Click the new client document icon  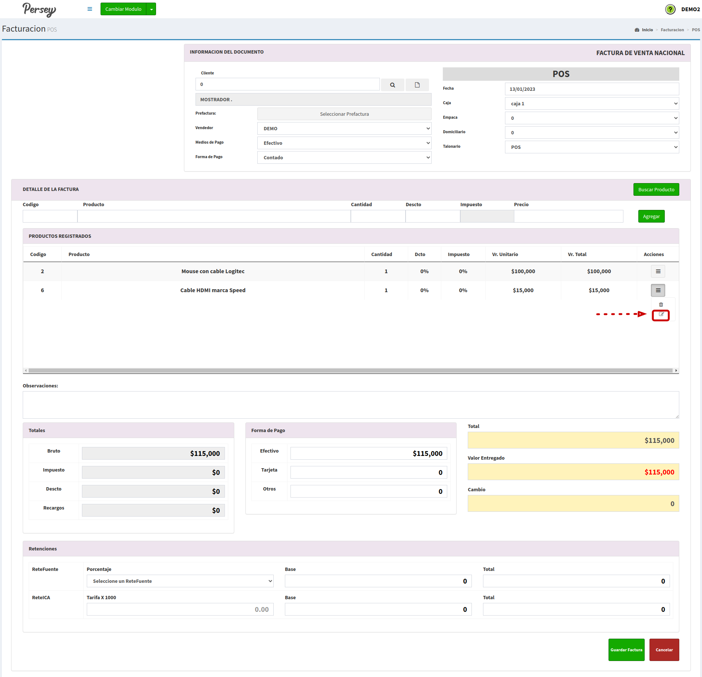(x=417, y=85)
